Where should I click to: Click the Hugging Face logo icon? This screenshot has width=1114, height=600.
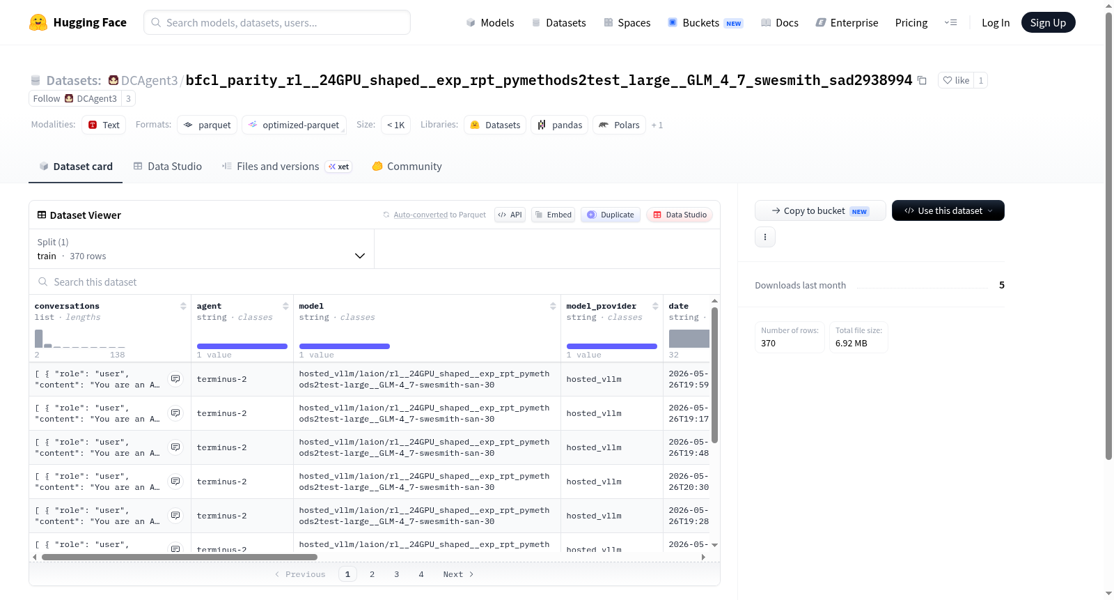click(x=38, y=22)
